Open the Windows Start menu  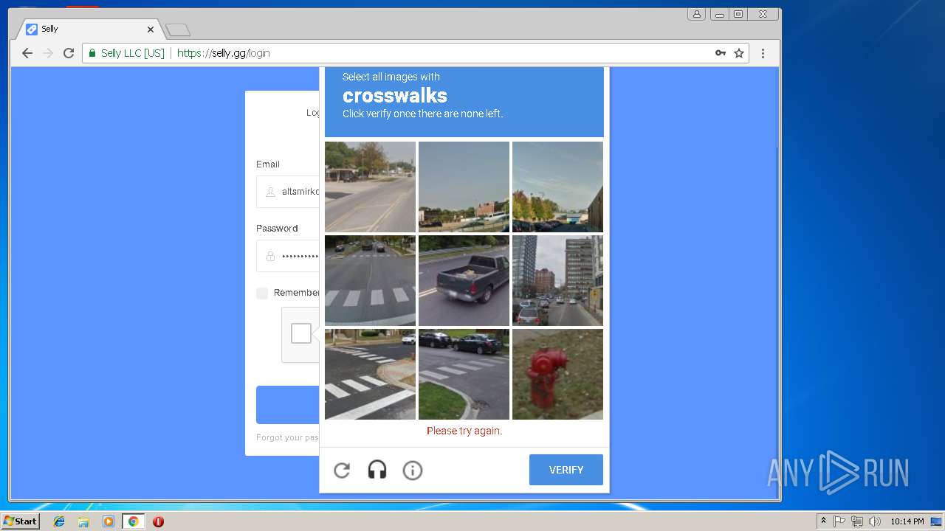tap(21, 521)
